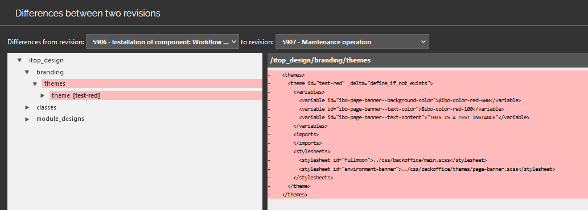Open the 'to revision' 5907 dropdown
The image size is (588, 210).
[352, 42]
